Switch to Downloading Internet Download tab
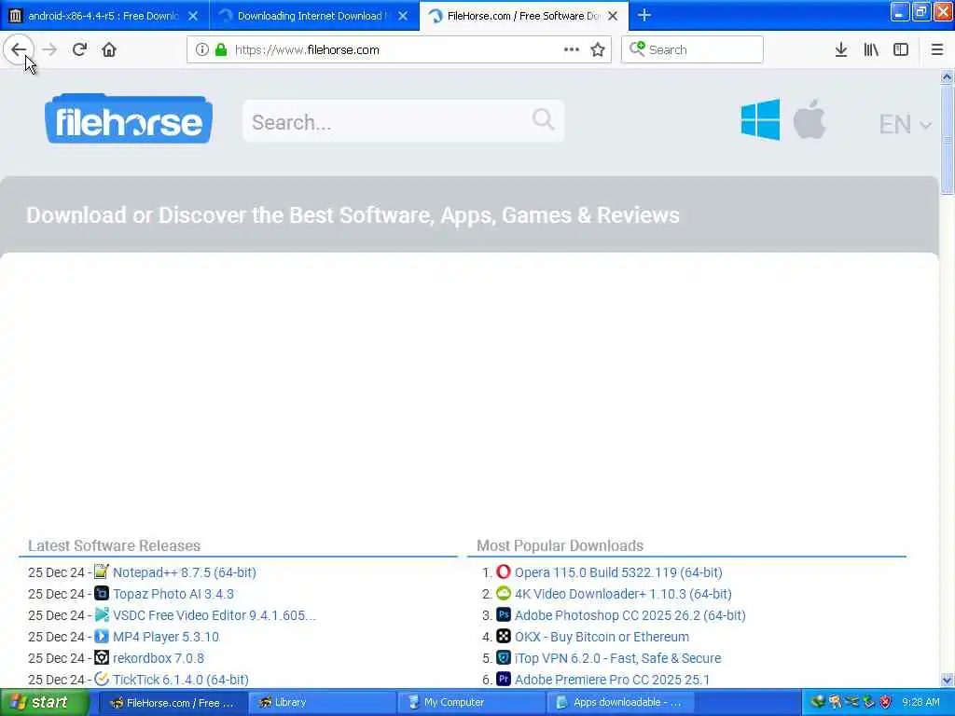This screenshot has height=716, width=955. click(311, 16)
